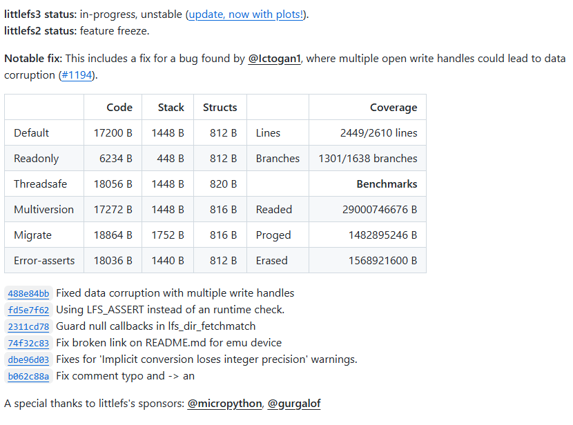Click the Structs column header
Image resolution: width=573 pixels, height=425 pixels.
coord(220,108)
